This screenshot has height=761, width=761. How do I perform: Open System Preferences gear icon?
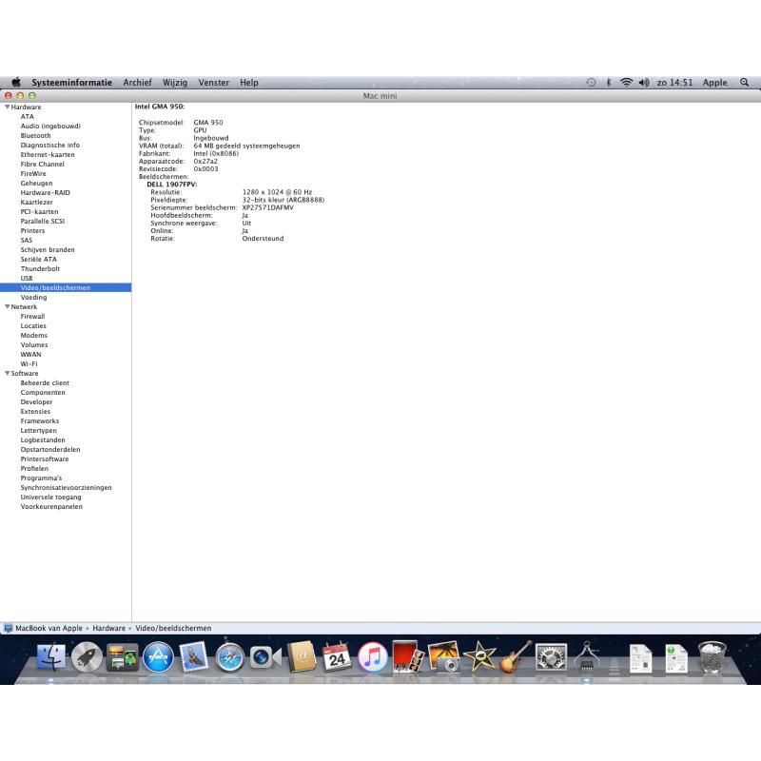[x=551, y=657]
